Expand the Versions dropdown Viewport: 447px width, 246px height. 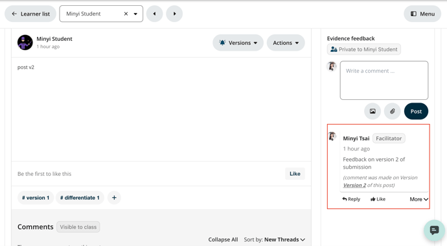(x=238, y=43)
